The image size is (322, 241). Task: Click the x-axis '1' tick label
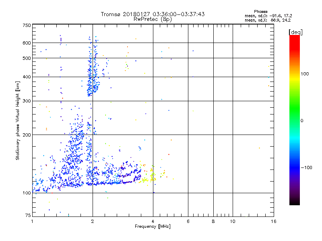tap(32, 221)
